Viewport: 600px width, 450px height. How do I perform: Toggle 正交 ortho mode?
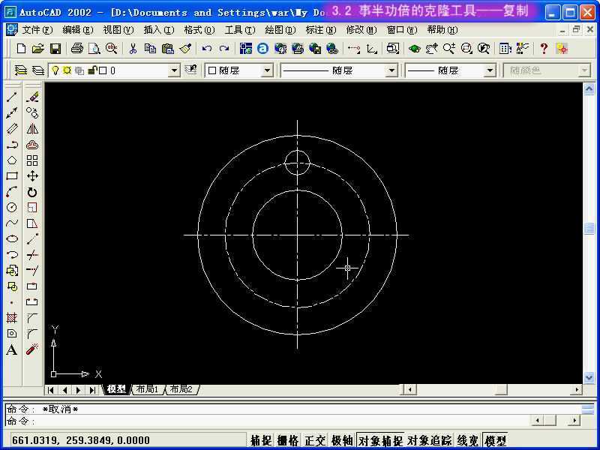314,440
